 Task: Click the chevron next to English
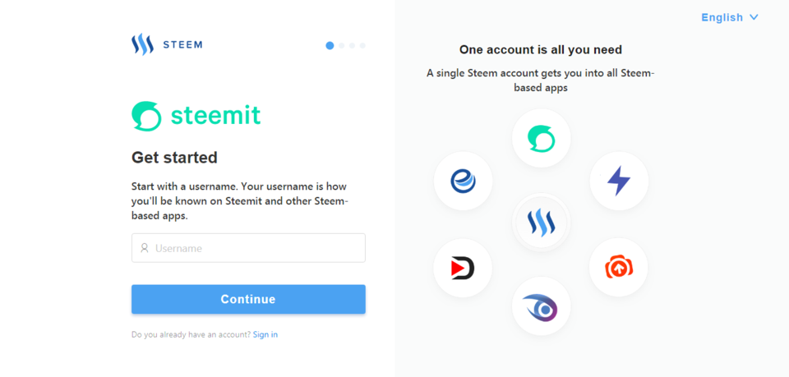point(754,17)
